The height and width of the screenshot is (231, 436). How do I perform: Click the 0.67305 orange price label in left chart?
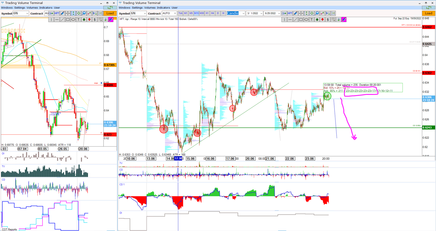coord(110,65)
